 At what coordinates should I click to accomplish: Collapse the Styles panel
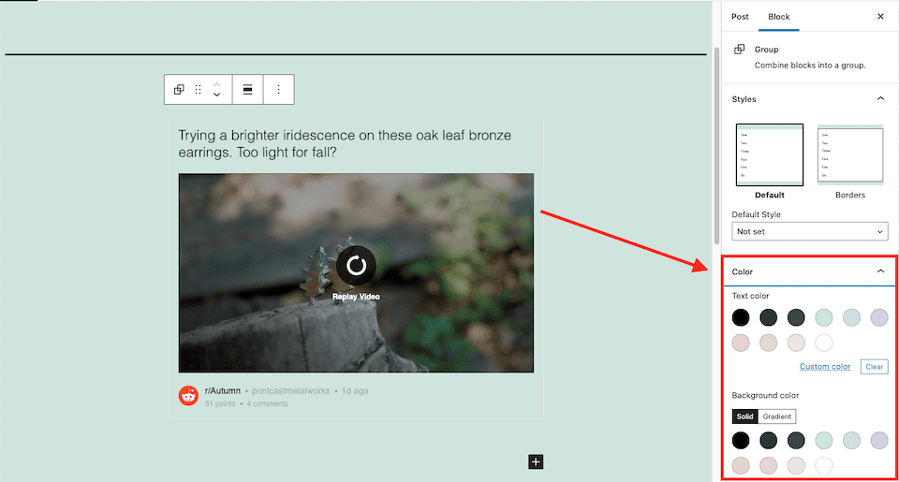880,98
